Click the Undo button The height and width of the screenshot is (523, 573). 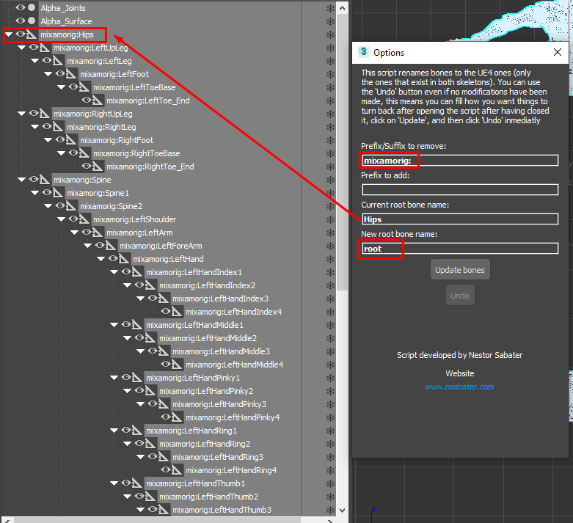pos(460,296)
